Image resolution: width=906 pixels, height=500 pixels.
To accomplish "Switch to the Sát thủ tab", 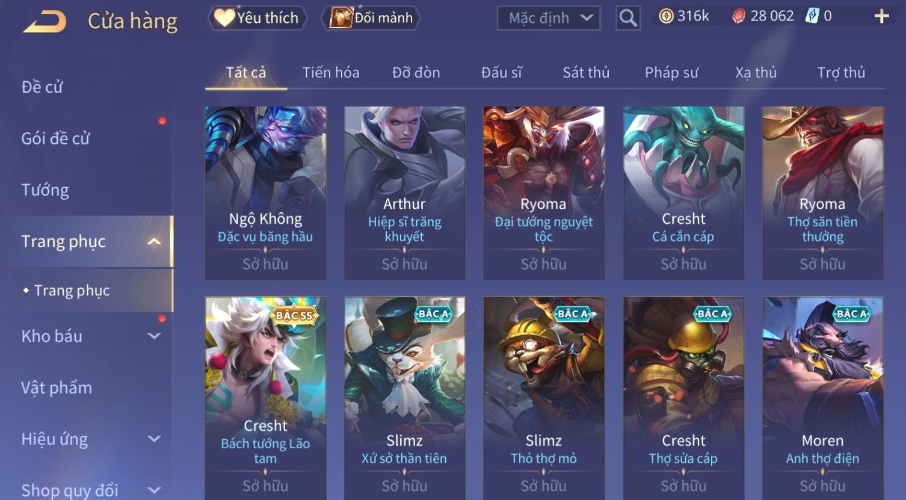I will (586, 73).
